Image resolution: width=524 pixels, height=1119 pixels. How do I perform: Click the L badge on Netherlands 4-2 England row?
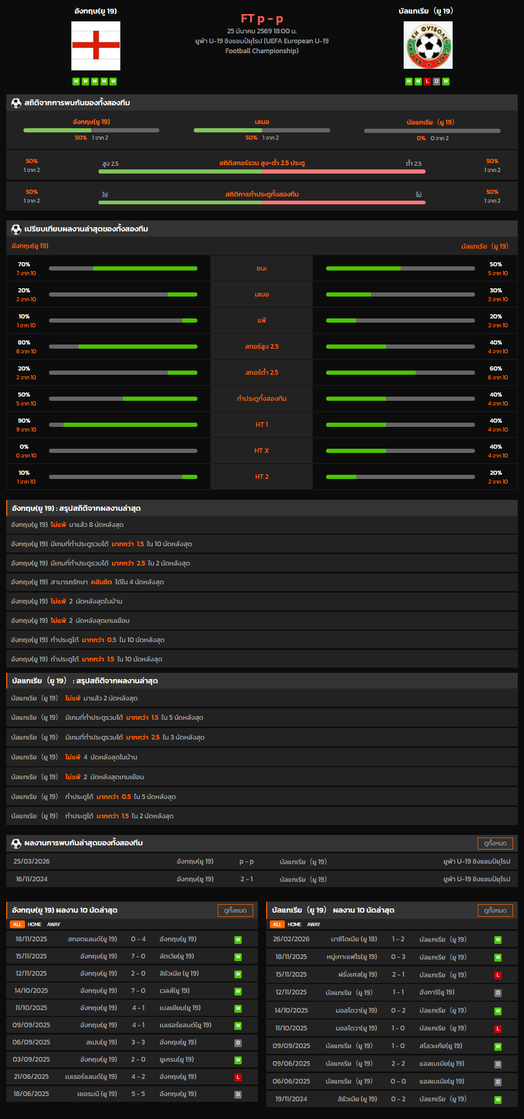(238, 1077)
